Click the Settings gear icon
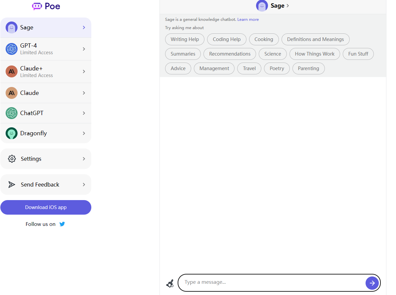The height and width of the screenshot is (295, 396). 12,159
